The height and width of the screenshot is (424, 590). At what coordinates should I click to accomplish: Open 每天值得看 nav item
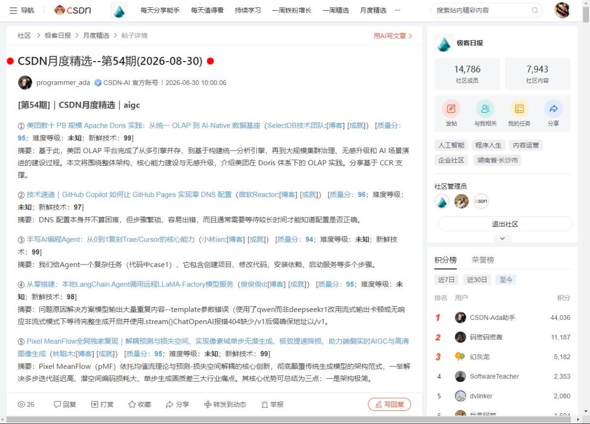click(207, 10)
